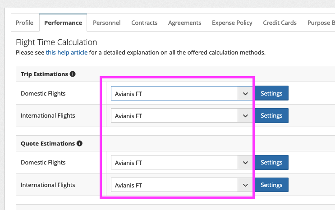Expand Trip Estimations International Flights dropdown arrow

(x=245, y=115)
